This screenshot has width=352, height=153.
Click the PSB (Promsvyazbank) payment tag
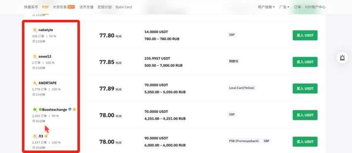pyautogui.click(x=244, y=141)
